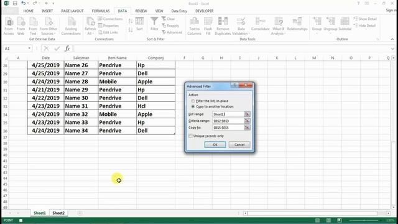Click the From Access icon
The image size is (398, 224).
[9, 26]
